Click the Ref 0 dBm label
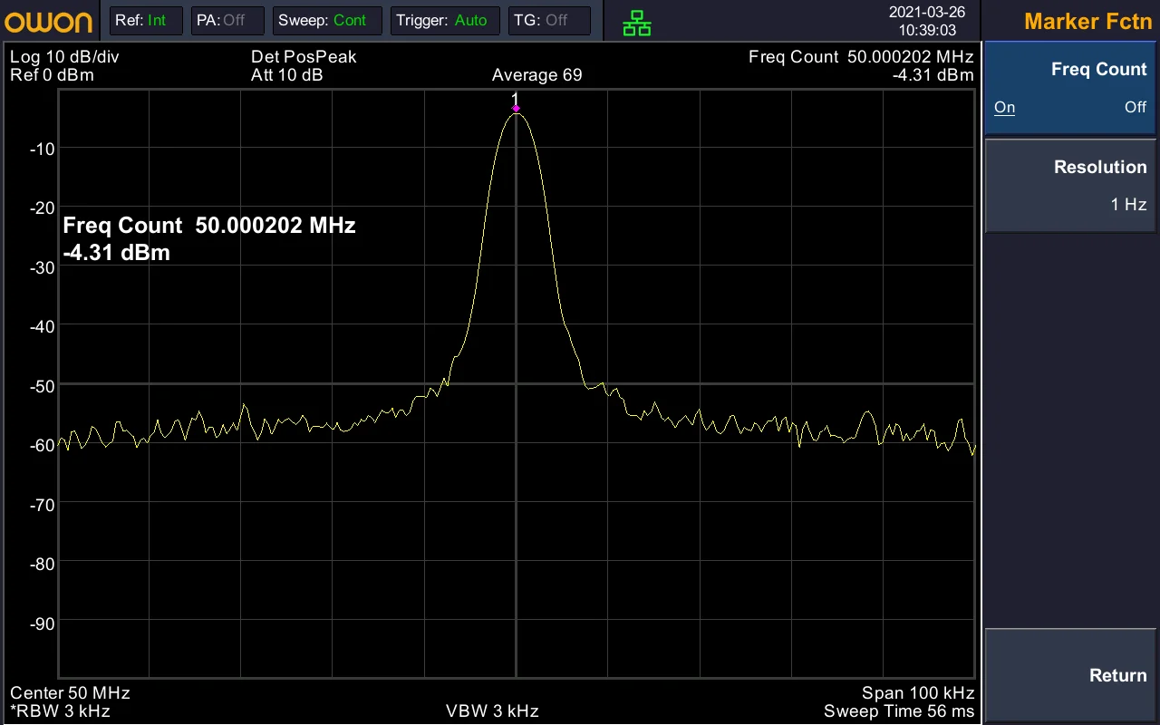Screen dimensions: 1160x725 (52, 75)
